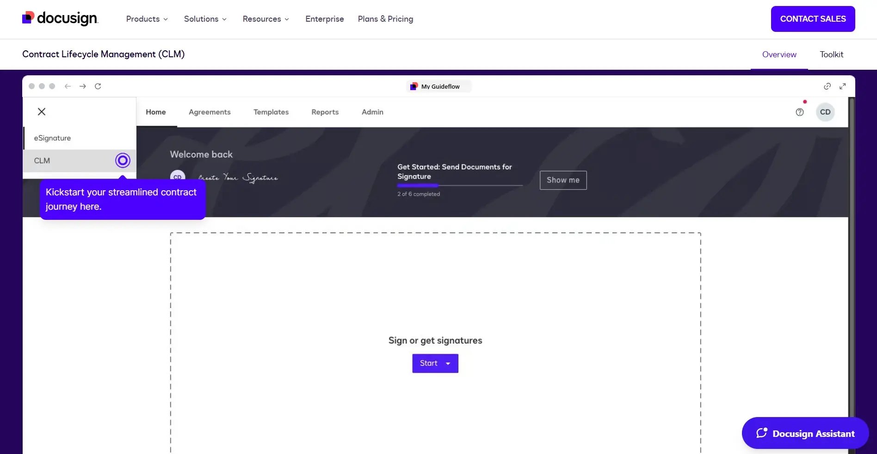Screen dimensions: 877x454
Task: Click the pulsing hotspot beside CLM
Action: coord(123,161)
